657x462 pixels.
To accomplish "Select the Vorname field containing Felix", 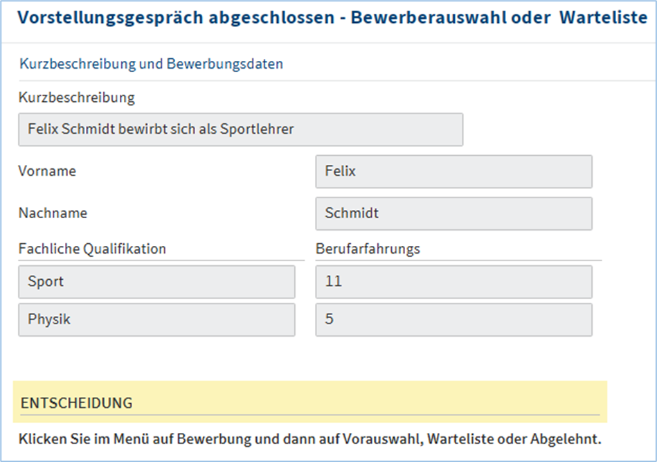I will pos(453,171).
